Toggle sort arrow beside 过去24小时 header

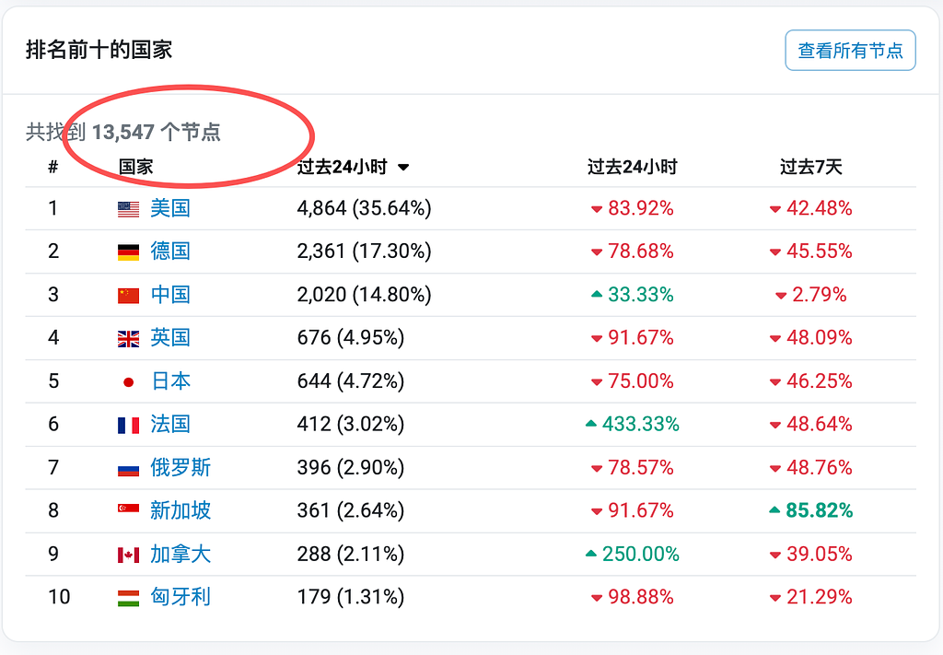[403, 168]
